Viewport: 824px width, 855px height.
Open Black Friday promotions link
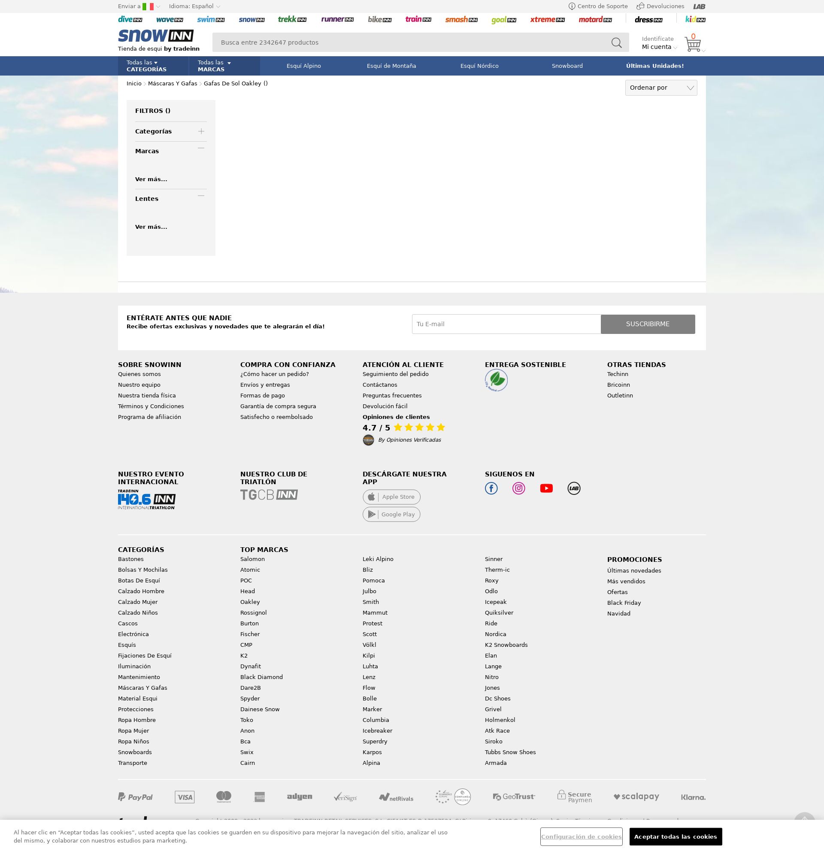click(624, 603)
